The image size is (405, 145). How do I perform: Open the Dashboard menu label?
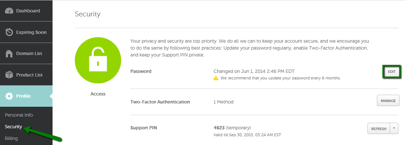click(28, 11)
